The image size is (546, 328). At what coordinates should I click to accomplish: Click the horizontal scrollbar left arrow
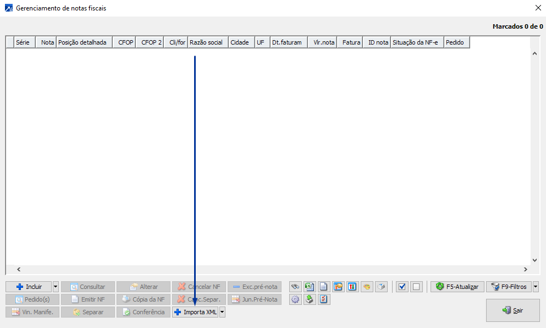(x=19, y=270)
